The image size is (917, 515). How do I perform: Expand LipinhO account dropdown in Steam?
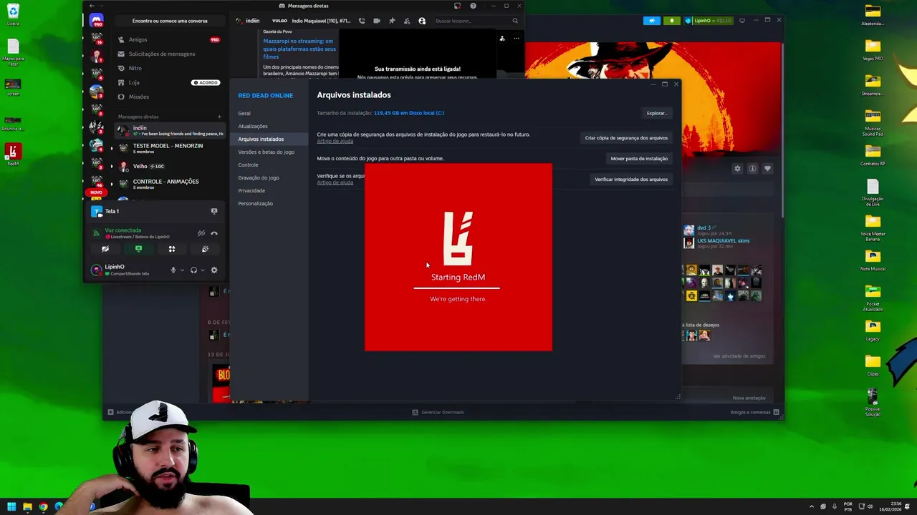tap(708, 21)
